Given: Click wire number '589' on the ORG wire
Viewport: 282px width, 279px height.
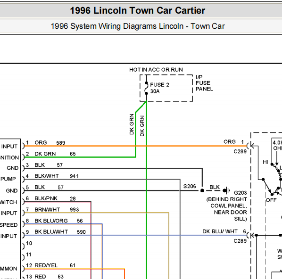Looking at the screenshot, I should point(60,143).
